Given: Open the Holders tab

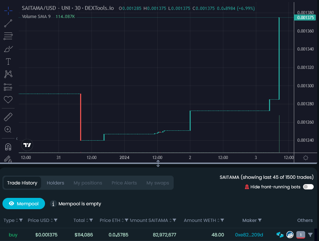Looking at the screenshot, I should 55,183.
